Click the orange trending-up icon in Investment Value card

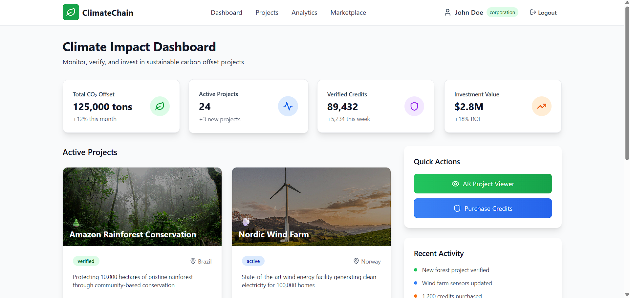tap(542, 106)
